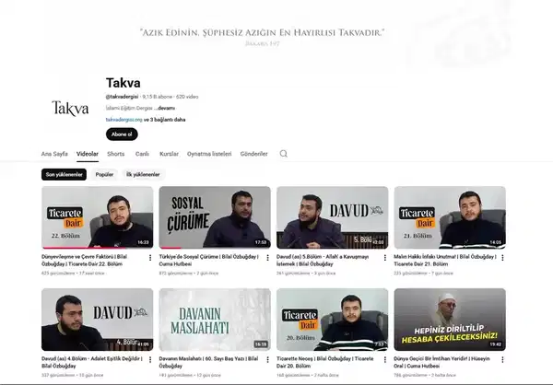Expand channel description with ...devamı
Image resolution: width=553 pixels, height=385 pixels.
coord(164,109)
